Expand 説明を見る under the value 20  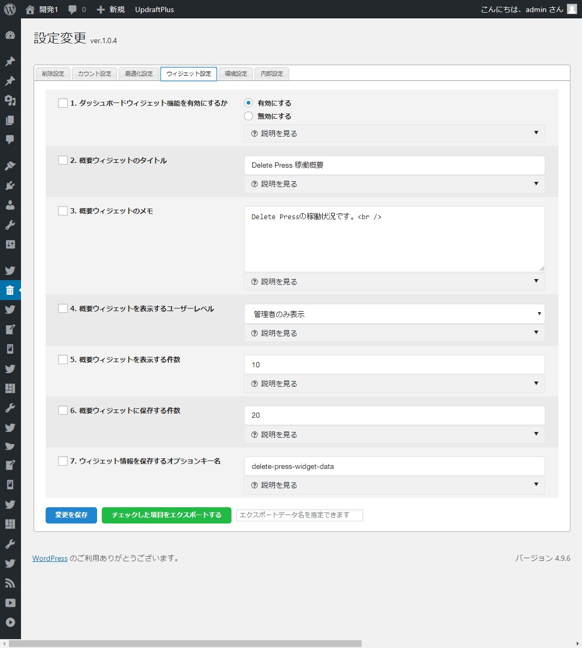click(395, 435)
